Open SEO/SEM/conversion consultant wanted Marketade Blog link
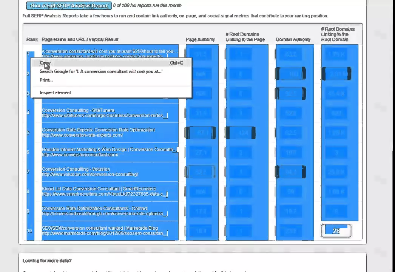The height and width of the screenshot is (272, 395). coord(100,228)
